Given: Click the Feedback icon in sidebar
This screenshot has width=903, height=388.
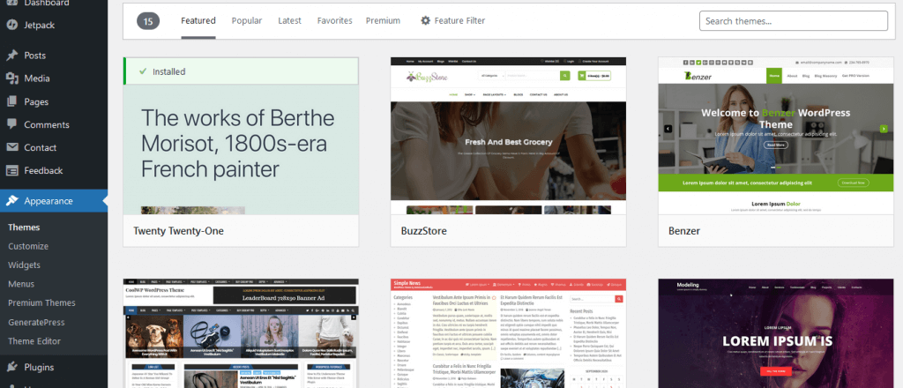Looking at the screenshot, I should (11, 170).
